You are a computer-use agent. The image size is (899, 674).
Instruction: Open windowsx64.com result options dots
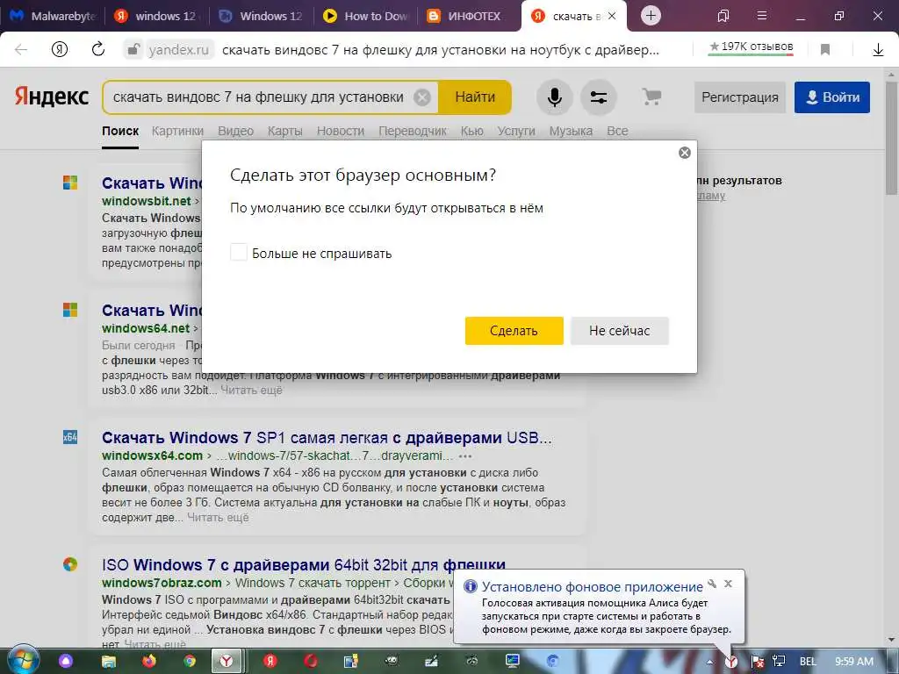point(465,456)
